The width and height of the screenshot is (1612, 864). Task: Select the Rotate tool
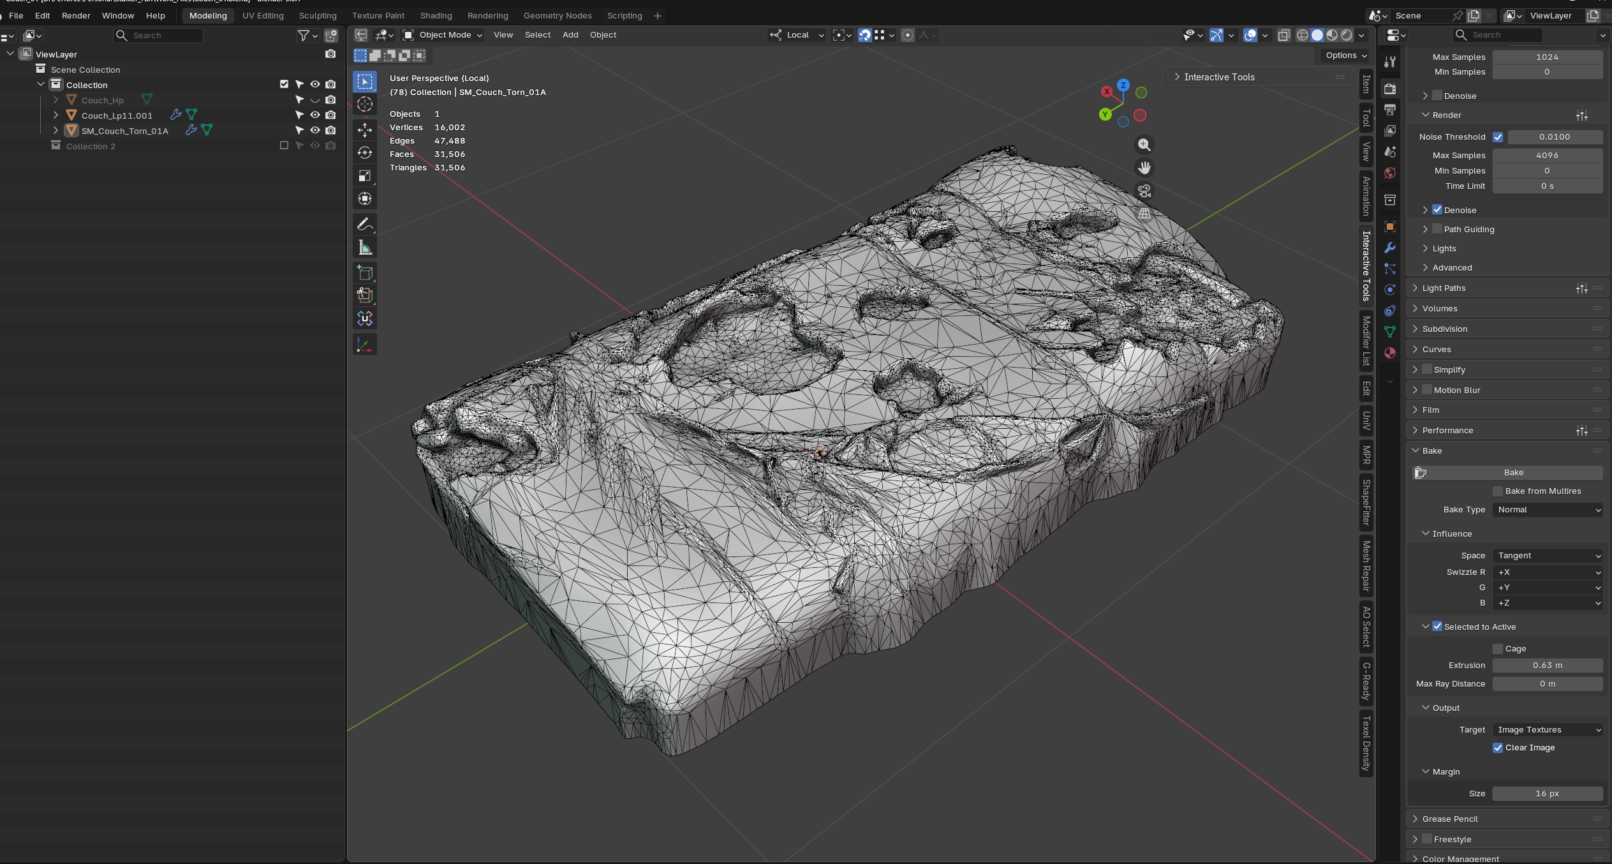click(365, 153)
